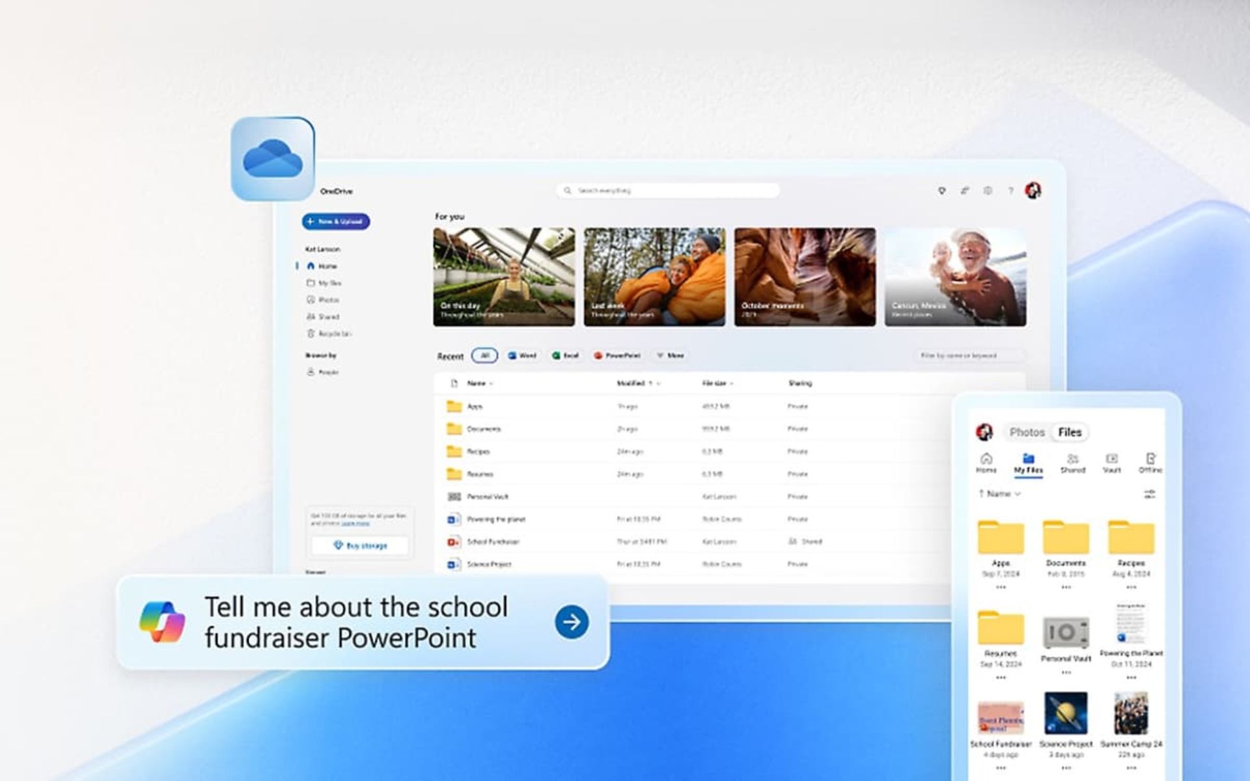Click the large OneDrive cloud logo tile
The height and width of the screenshot is (781, 1250).
pyautogui.click(x=273, y=159)
